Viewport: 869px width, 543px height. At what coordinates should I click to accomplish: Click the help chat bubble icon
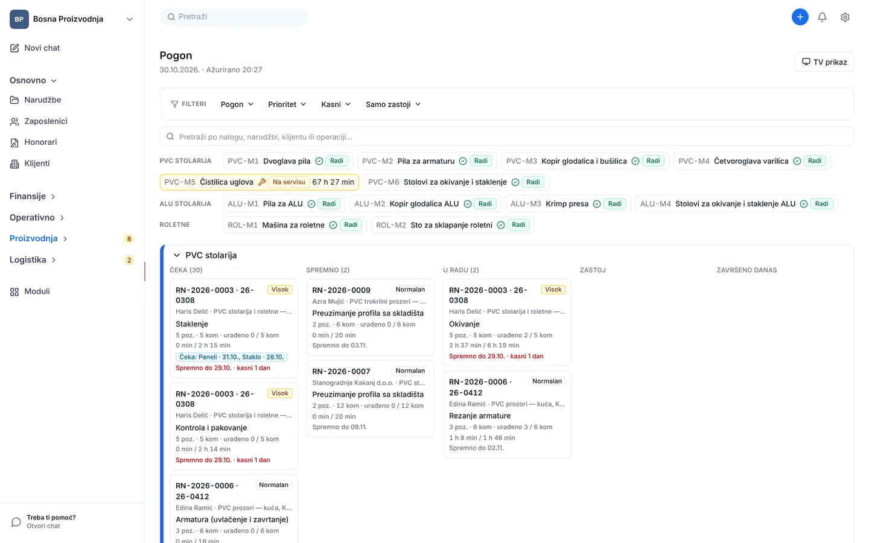pos(16,522)
